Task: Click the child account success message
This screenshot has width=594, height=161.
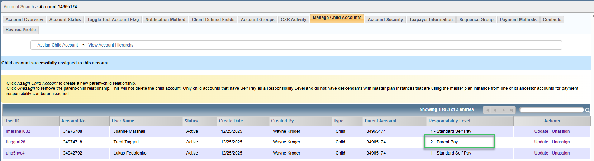Action: click(x=56, y=63)
